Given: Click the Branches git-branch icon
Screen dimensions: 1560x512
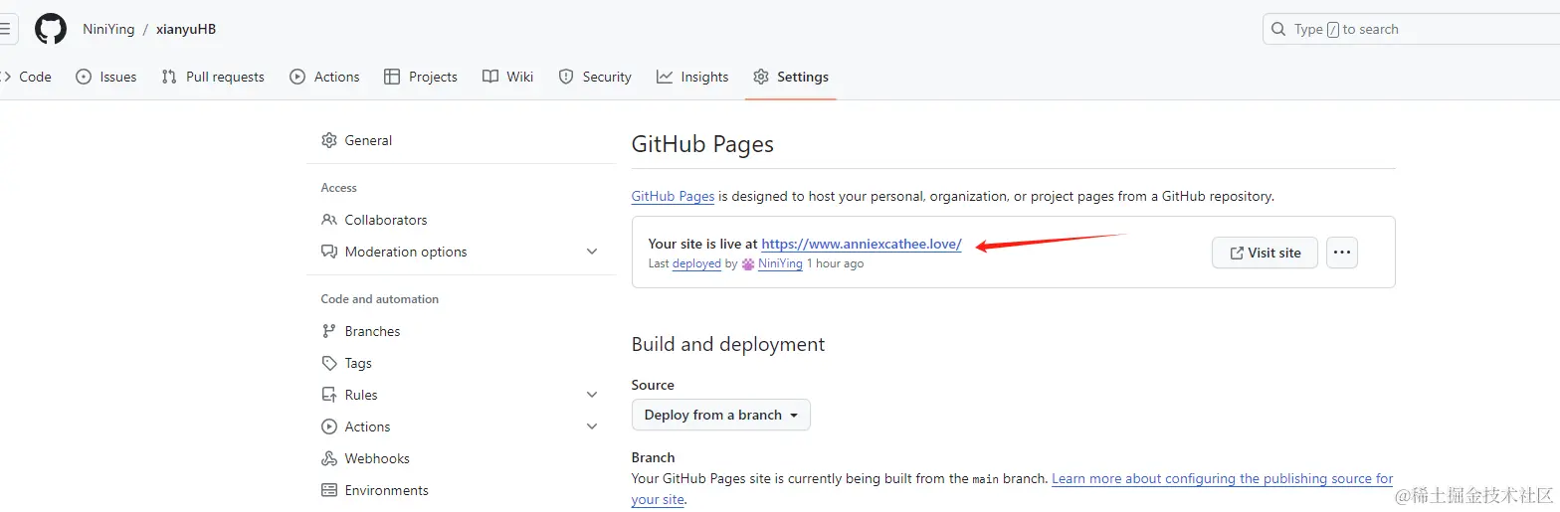Looking at the screenshot, I should (x=329, y=331).
